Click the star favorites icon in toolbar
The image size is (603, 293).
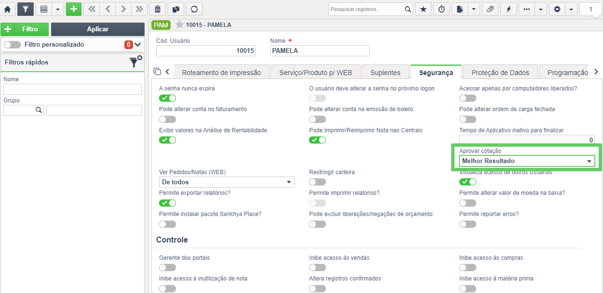[423, 9]
